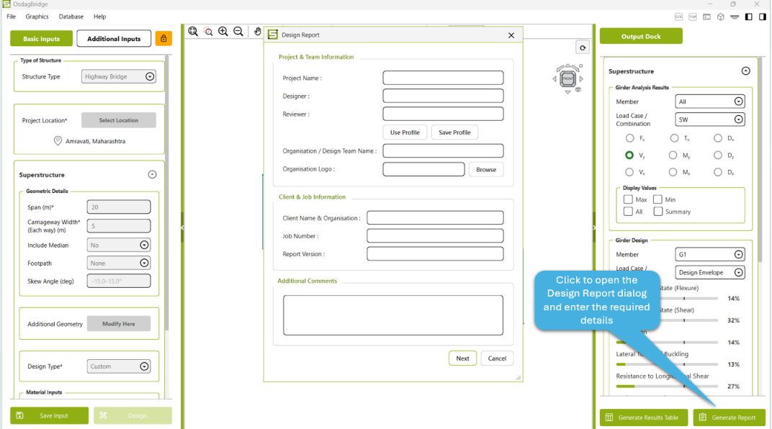
Task: Click the orange lock icon
Action: click(163, 38)
